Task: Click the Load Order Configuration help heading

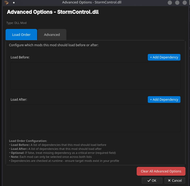Action: [28, 141]
